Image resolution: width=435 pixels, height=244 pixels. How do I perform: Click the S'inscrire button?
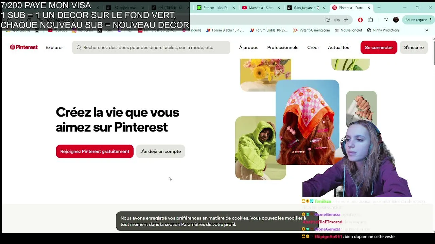(414, 47)
